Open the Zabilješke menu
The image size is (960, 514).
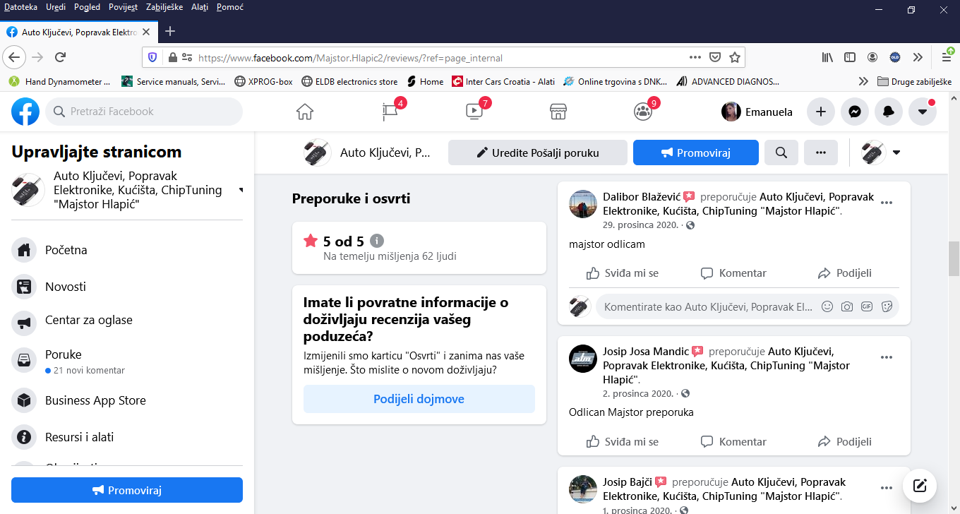pos(164,6)
